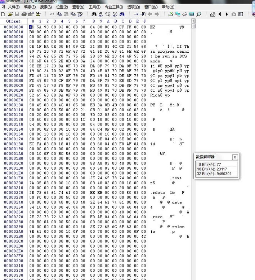
Task: Click '.rsrc' in the ASCII column
Action: click(156, 217)
